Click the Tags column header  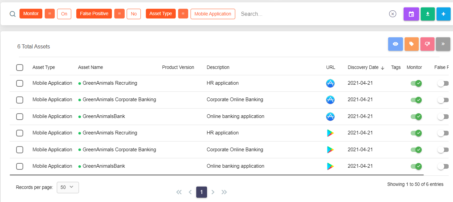[x=396, y=67]
